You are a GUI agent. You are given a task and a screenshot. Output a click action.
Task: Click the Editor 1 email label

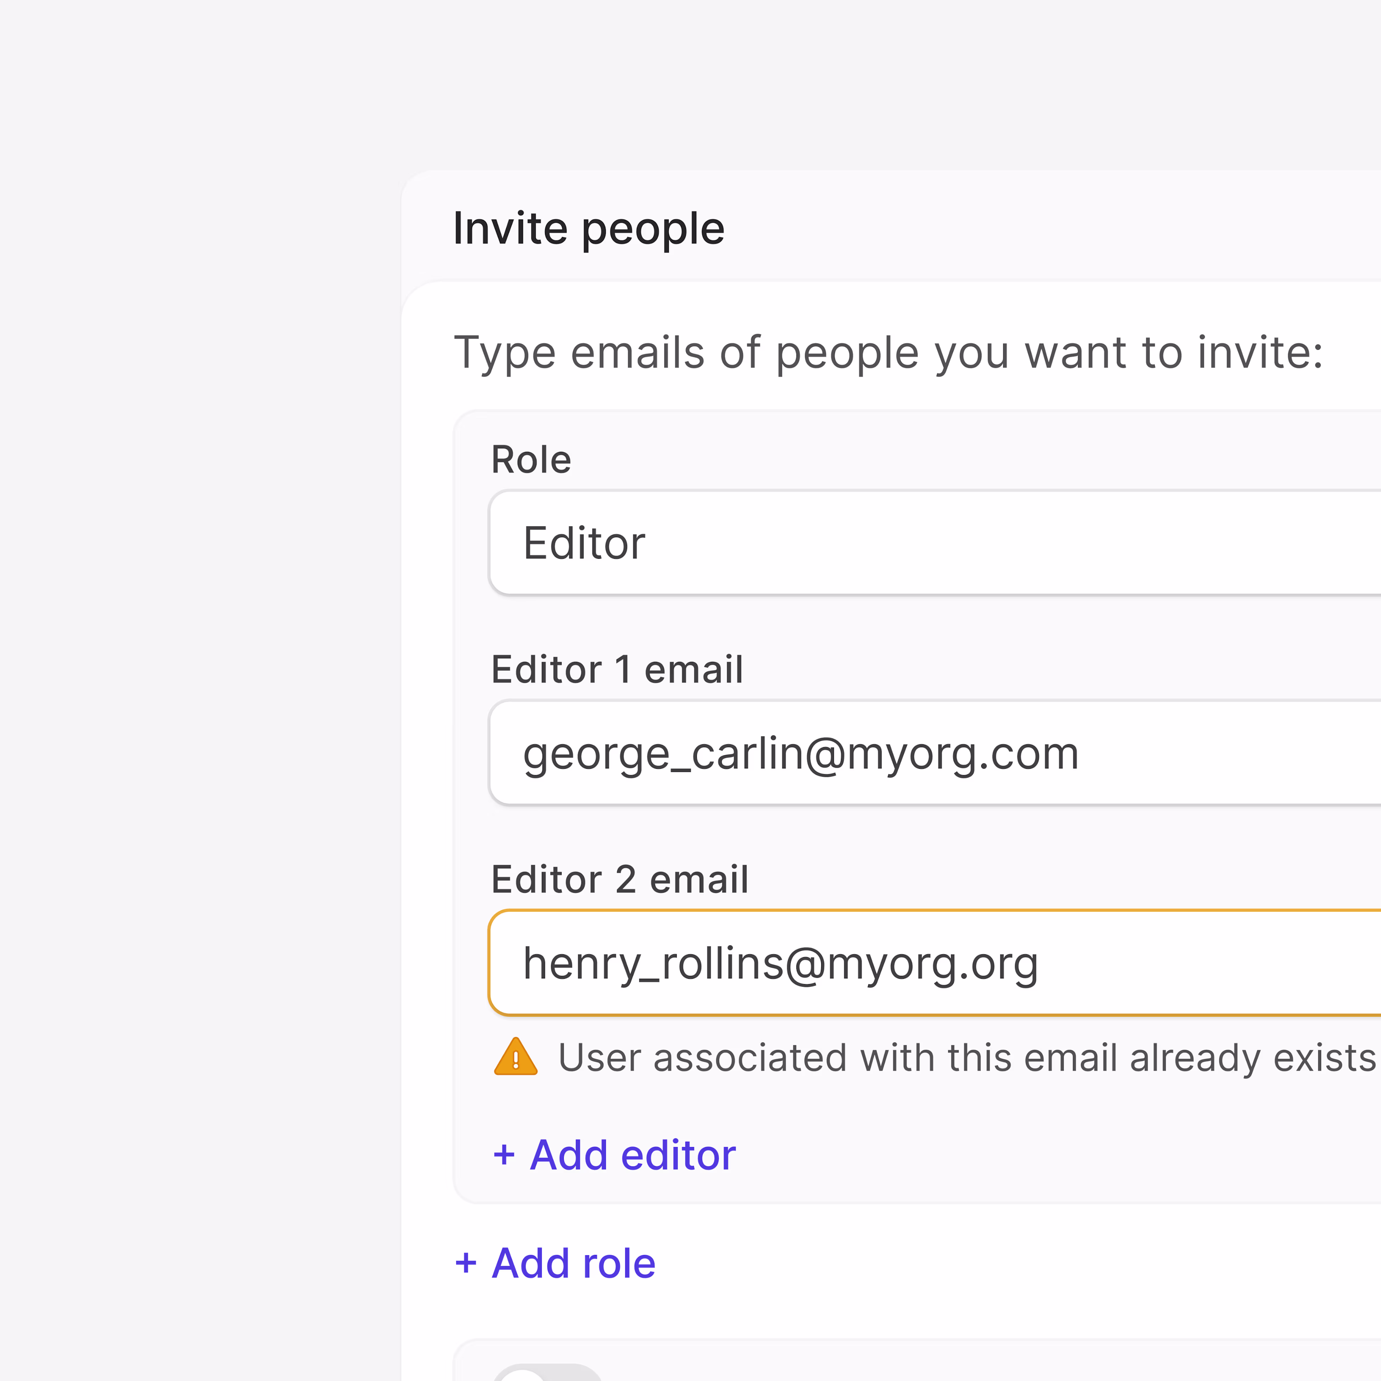[x=617, y=669]
